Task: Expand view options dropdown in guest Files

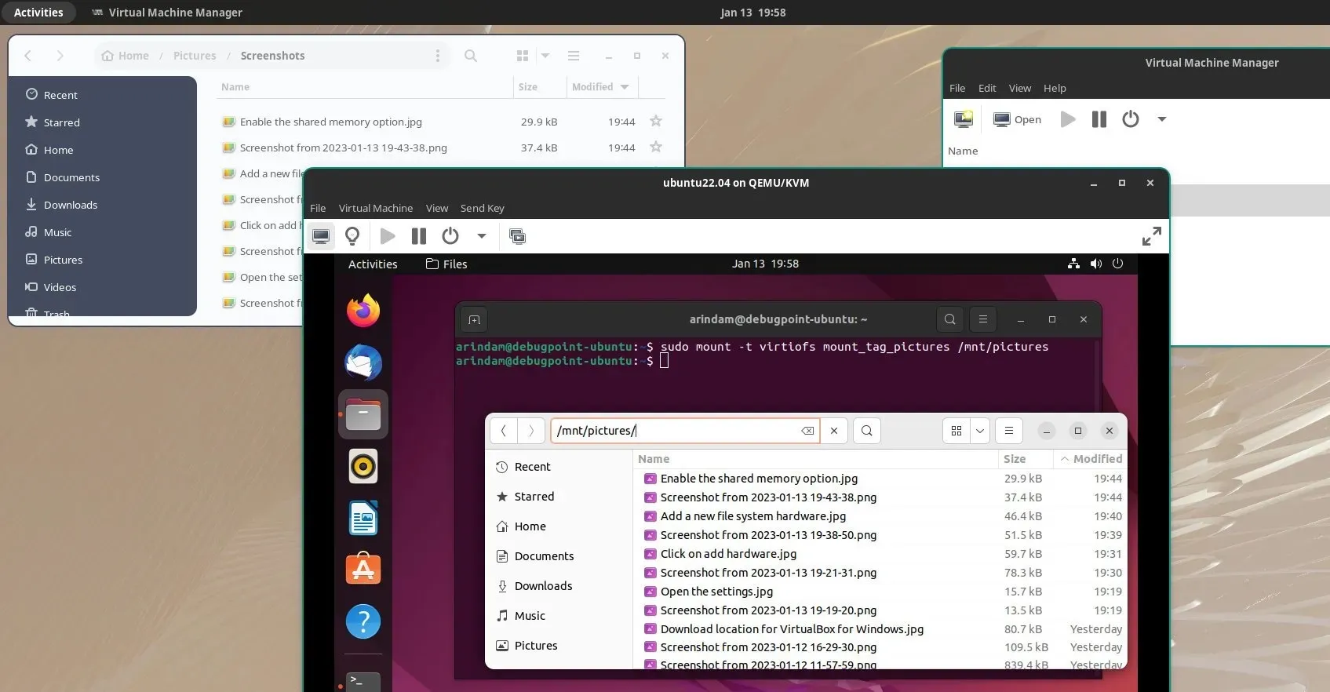Action: coord(979,431)
